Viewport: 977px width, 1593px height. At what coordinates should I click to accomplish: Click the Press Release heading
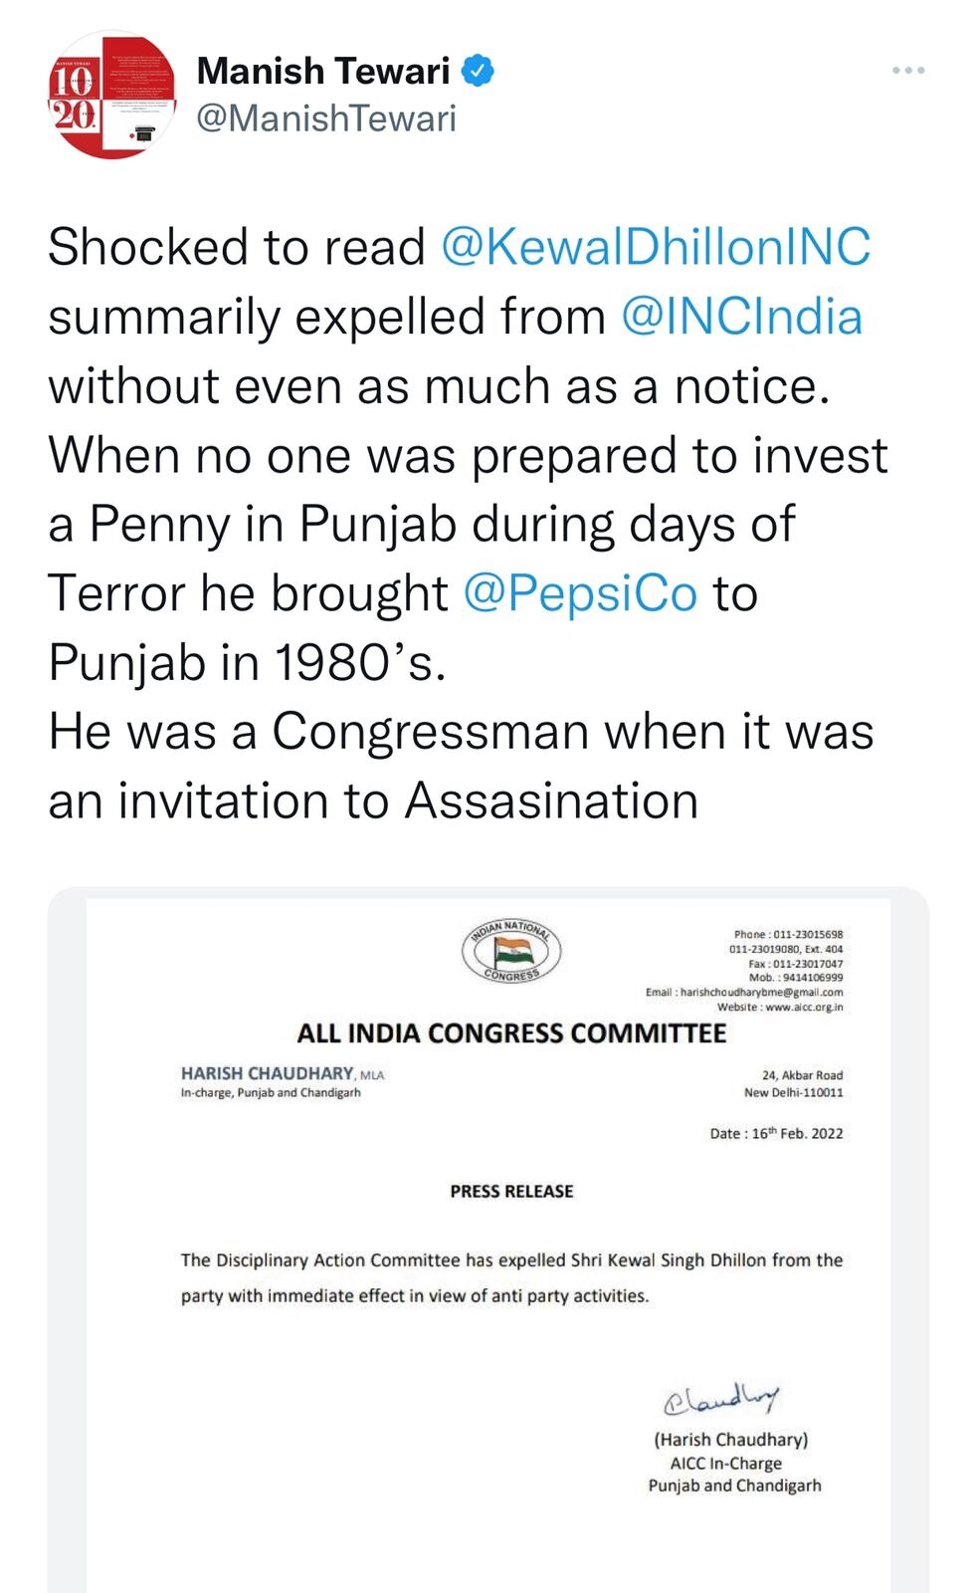point(511,1191)
